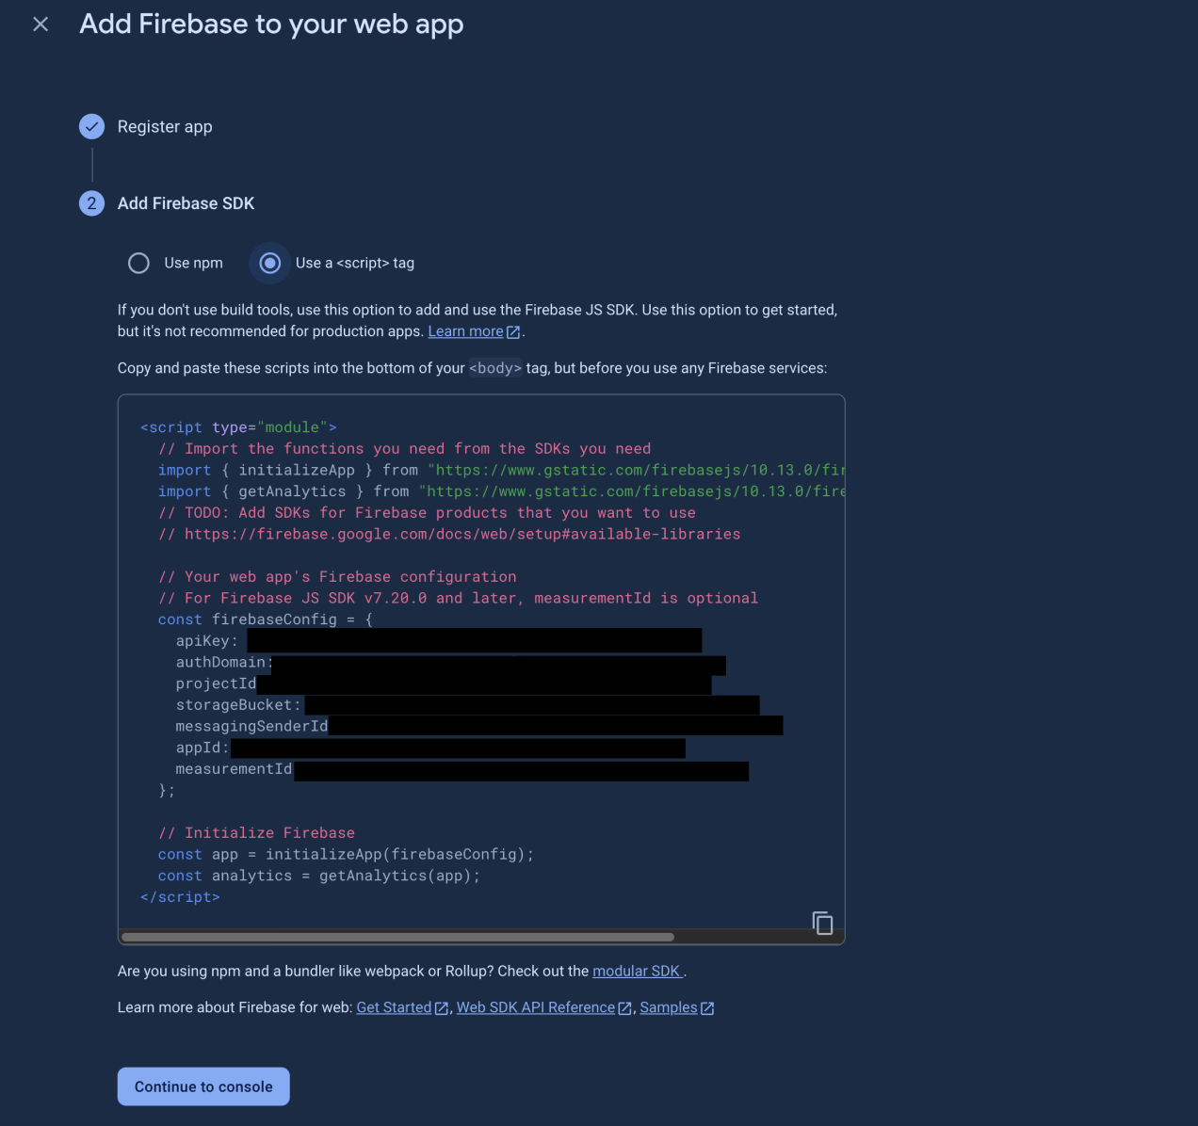Open the Get Started documentation link
1198x1126 pixels.
[x=394, y=1007]
